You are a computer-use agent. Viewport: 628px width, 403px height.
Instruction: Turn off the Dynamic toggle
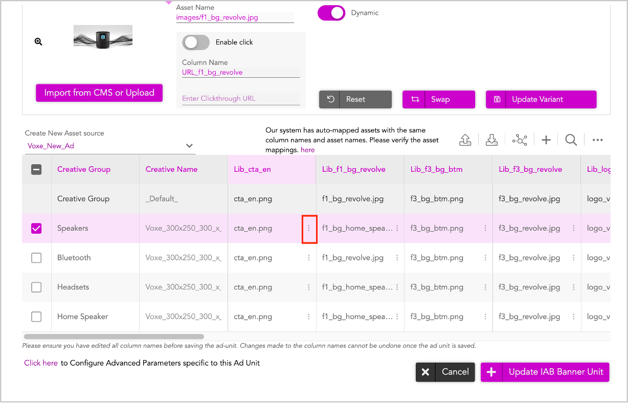[x=331, y=13]
